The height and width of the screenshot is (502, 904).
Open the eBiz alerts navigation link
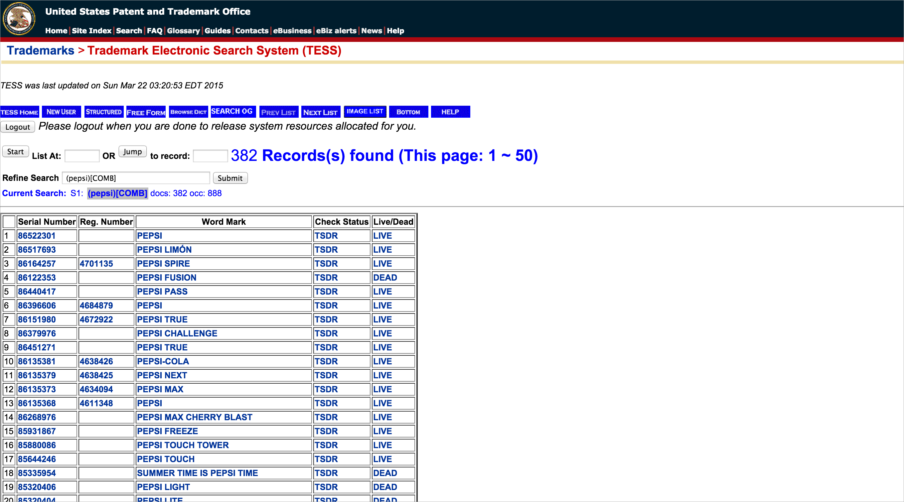[x=336, y=31]
